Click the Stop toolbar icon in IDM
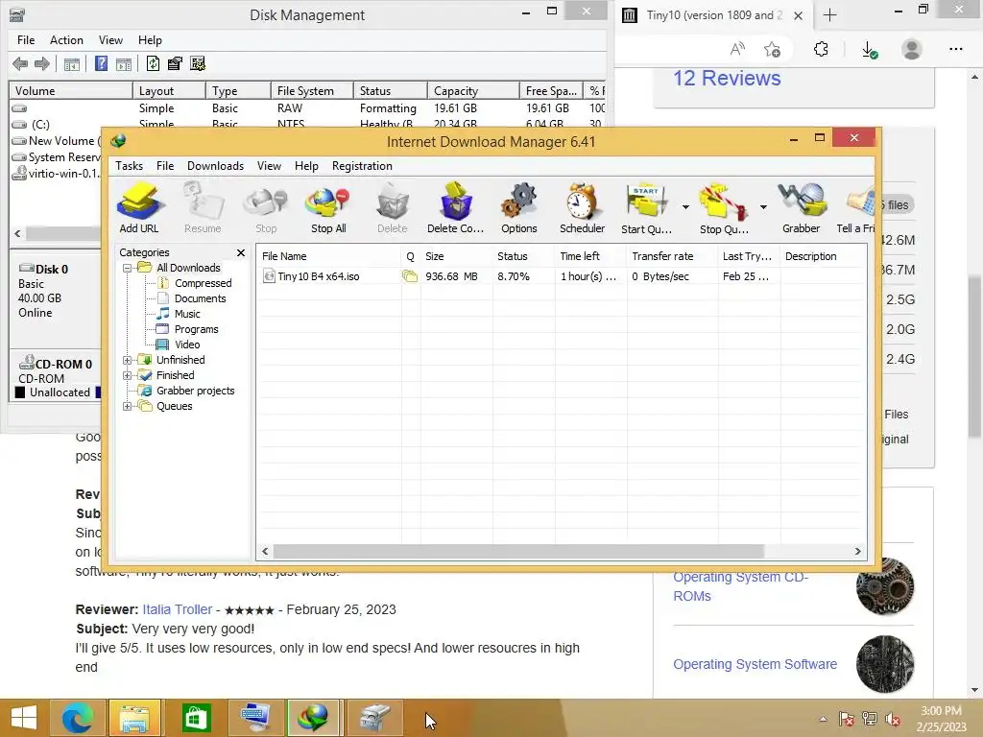This screenshot has width=983, height=737. 266,208
